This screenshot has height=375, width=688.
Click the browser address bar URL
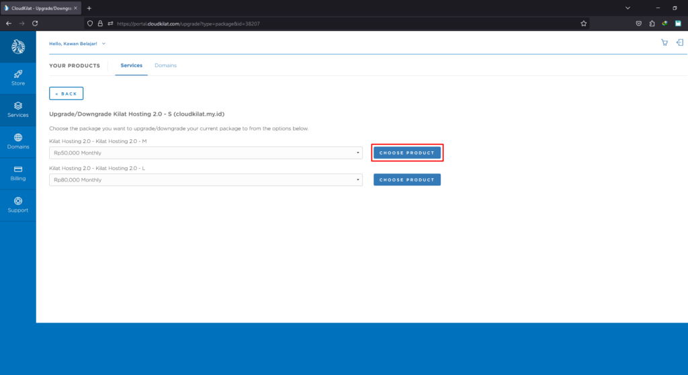[269, 23]
